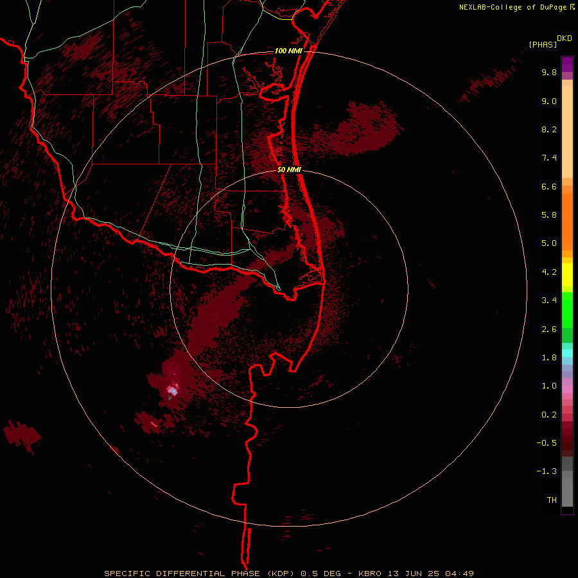This screenshot has height=578, width=578.
Task: Click the 50 NMI range ring label
Action: click(289, 170)
